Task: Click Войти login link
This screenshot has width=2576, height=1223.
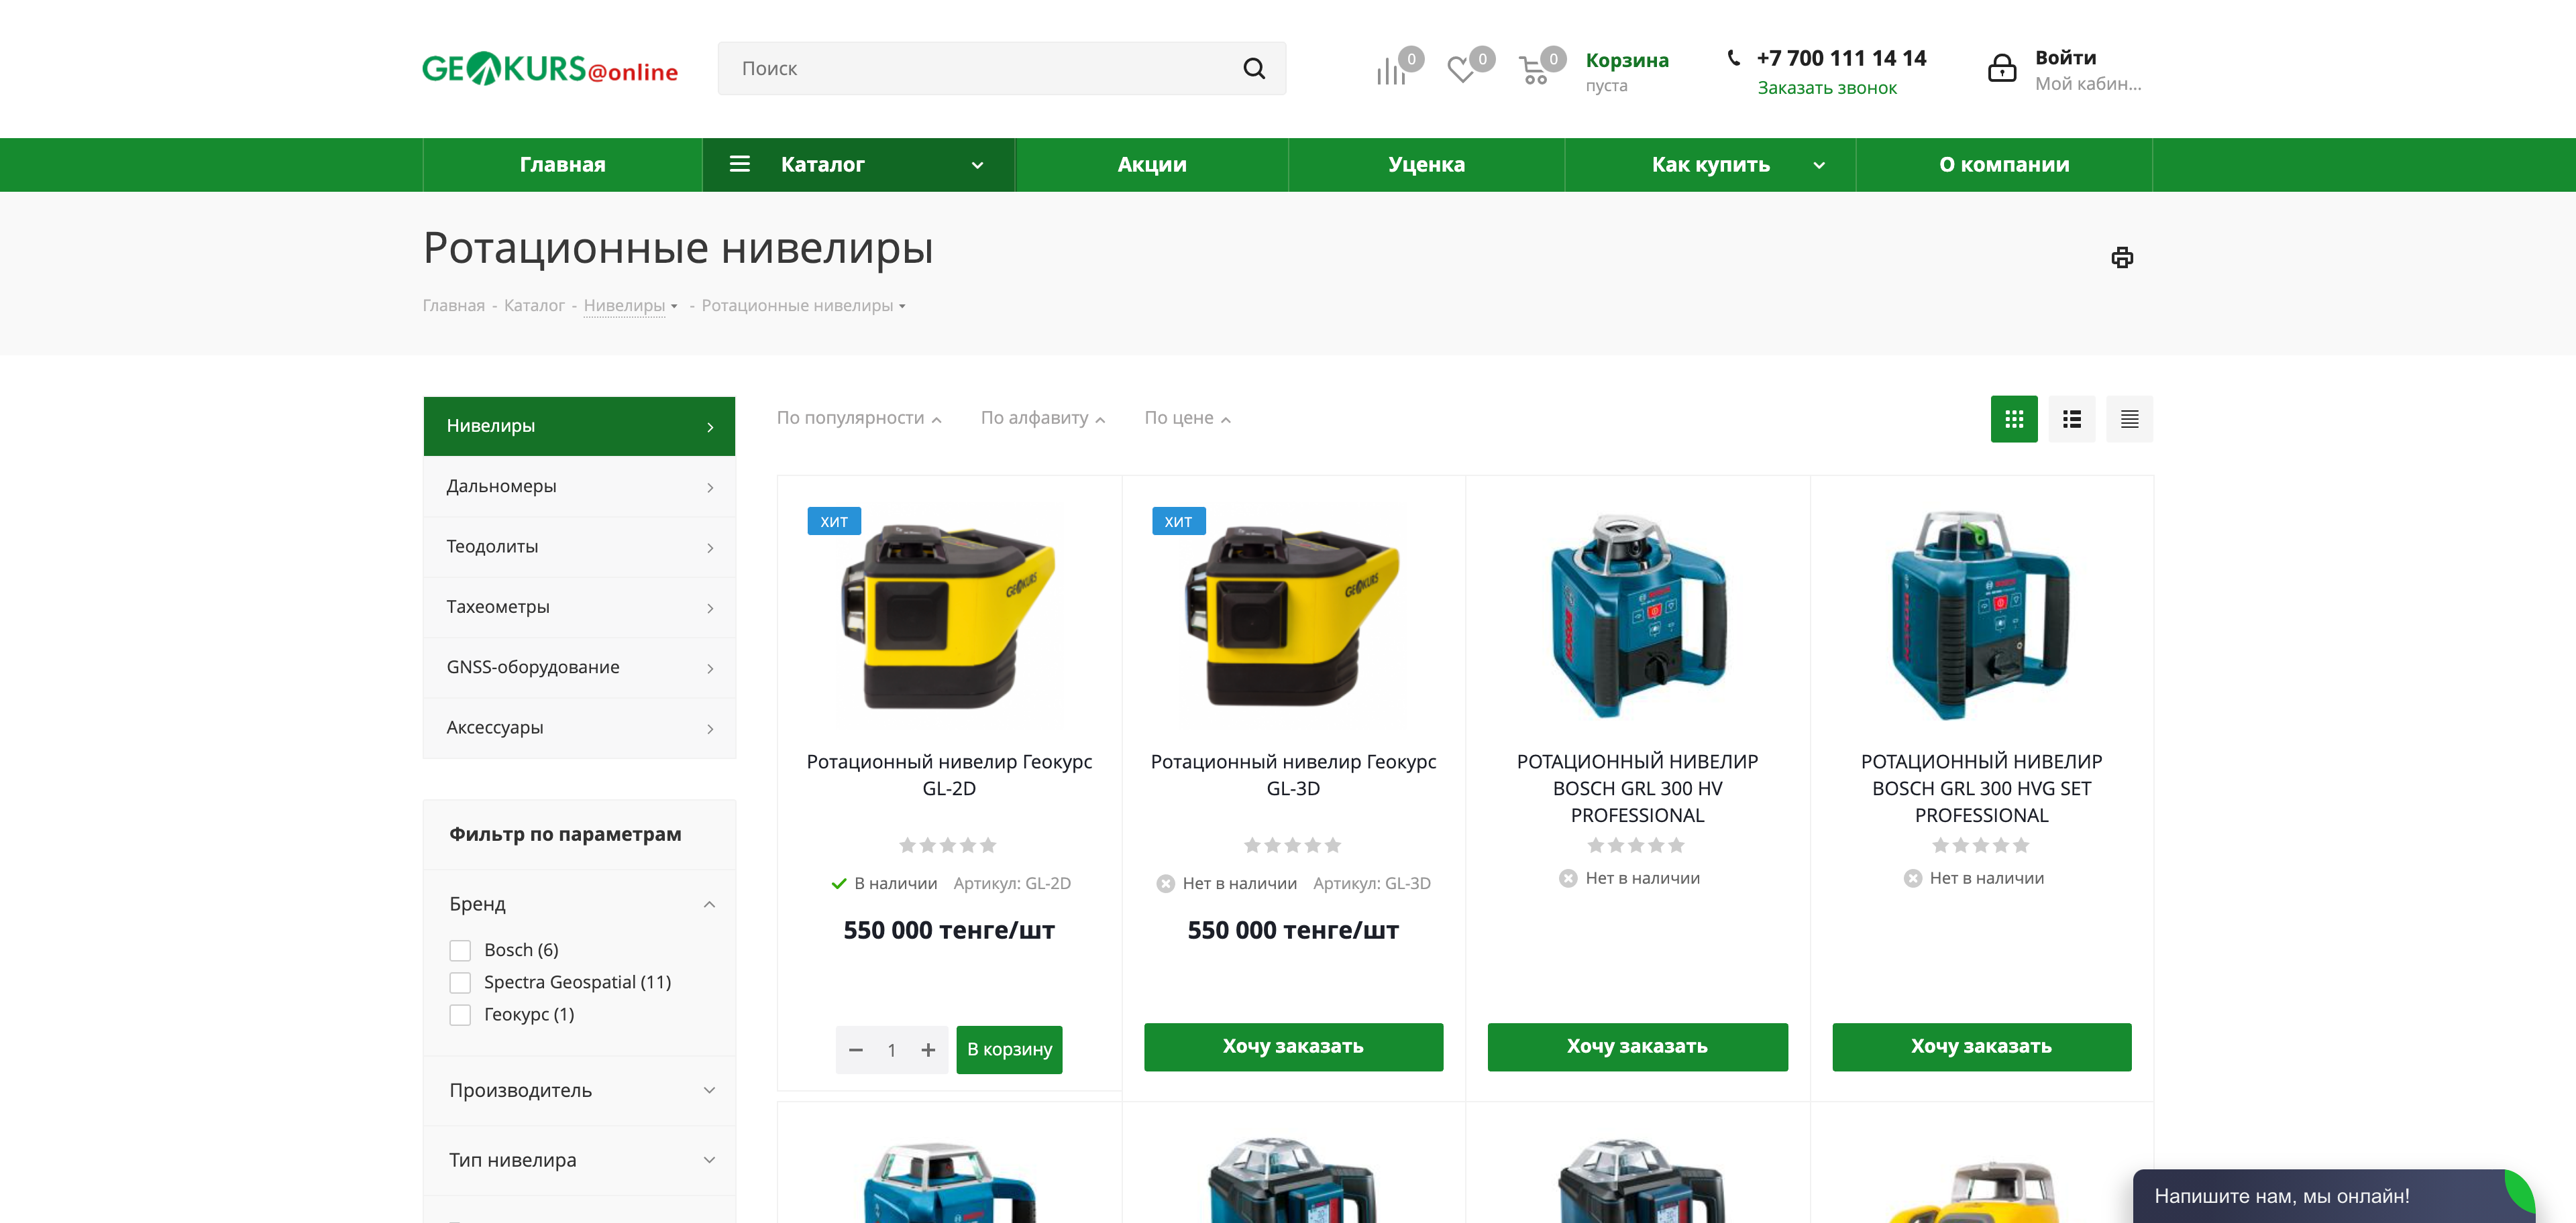Action: [2065, 58]
